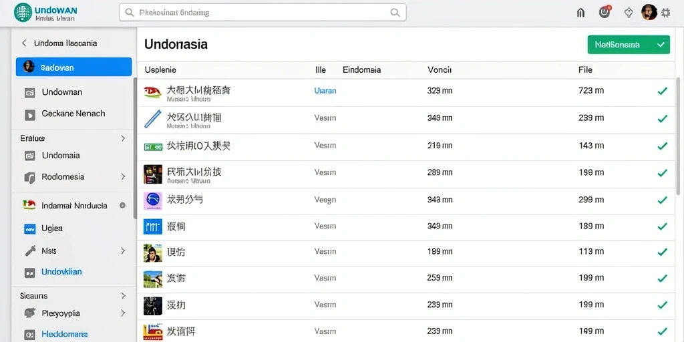Click the blue Uiaran link
The image size is (684, 342).
point(325,91)
